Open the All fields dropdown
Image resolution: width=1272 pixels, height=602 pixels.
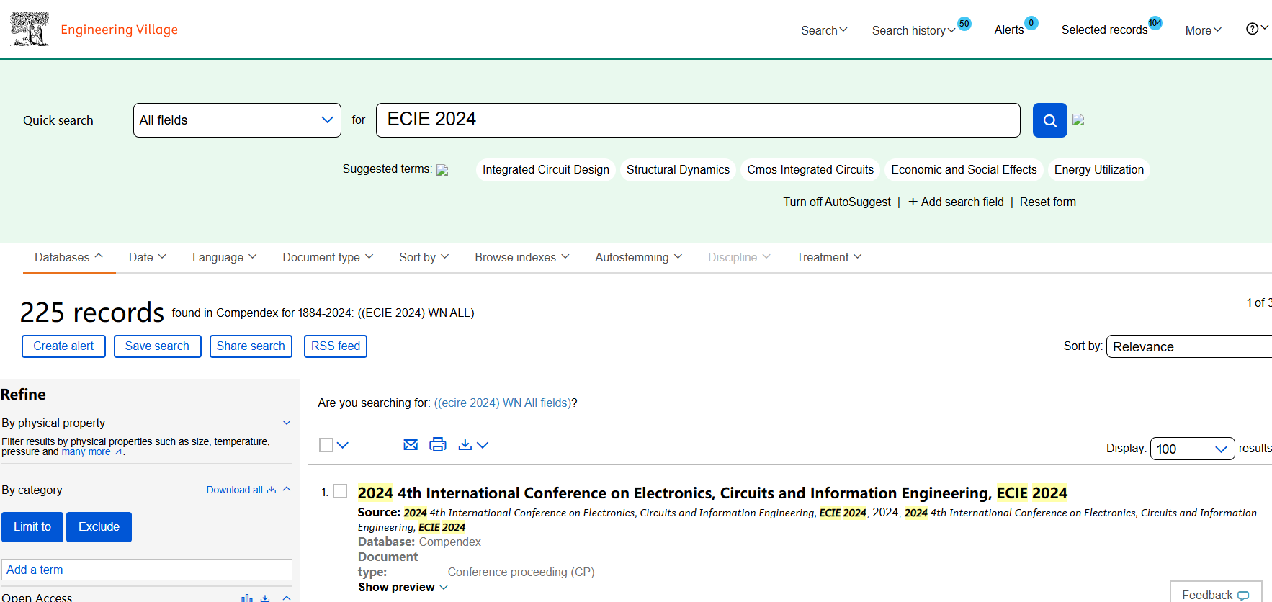tap(237, 120)
